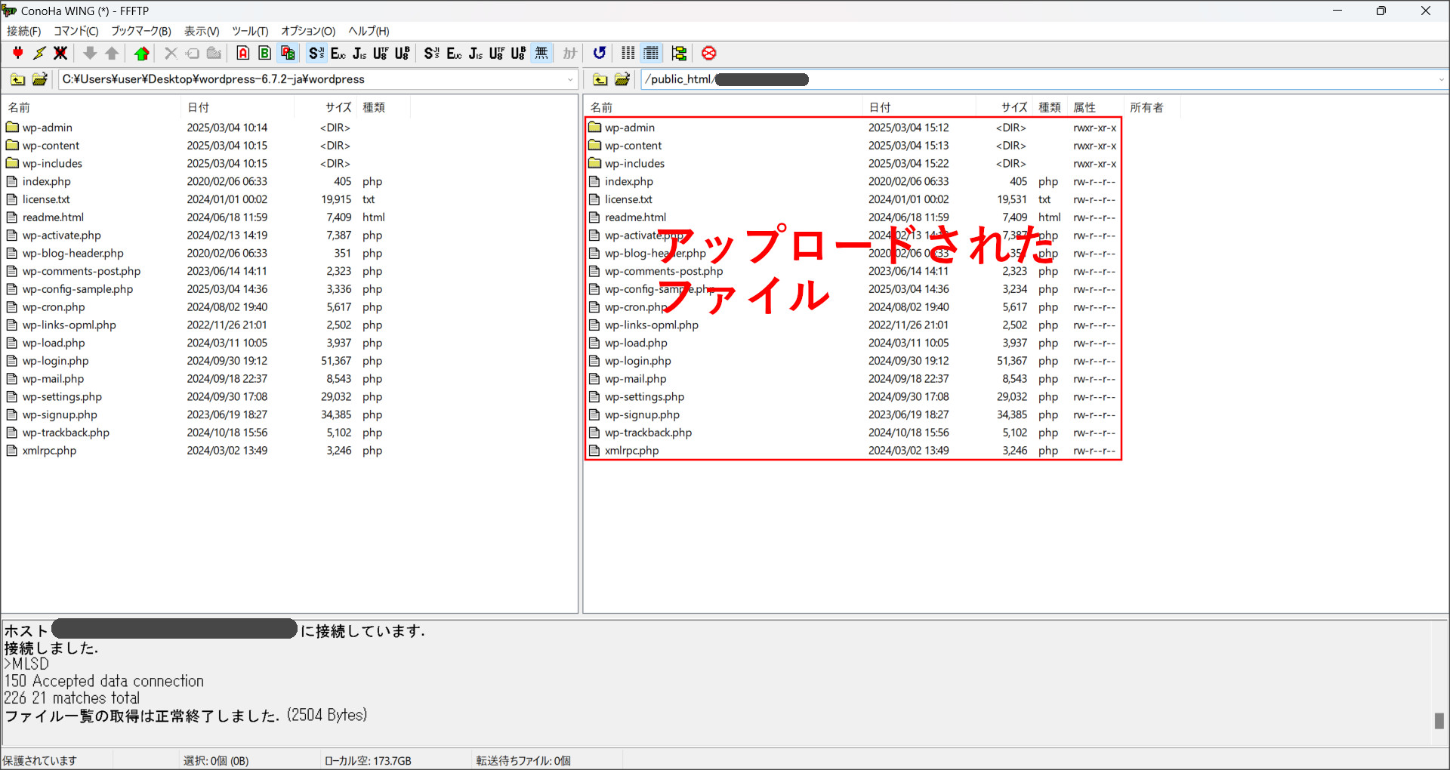Click the lightning bolt Quick Connect icon
This screenshot has height=770, width=1450.
pos(39,53)
